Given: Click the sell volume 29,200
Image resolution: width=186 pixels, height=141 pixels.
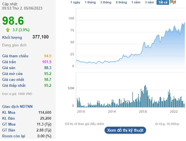Looking at the screenshot, I should point(46,118).
